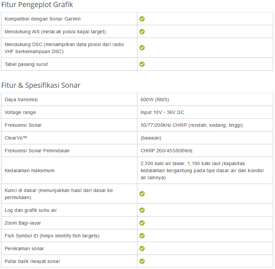Image resolution: width=275 pixels, height=269 pixels.
Task: Click the Input 10V - 36V DC value
Action: click(162, 112)
